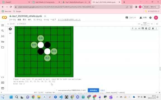Stop the running Othello cell
This screenshot has height=100, width=161.
(10, 29)
